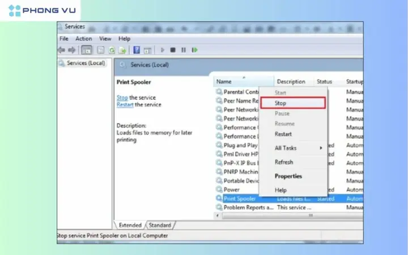This screenshot has width=408, height=255.
Task: Choose Restart in the context menu
Action: [293, 134]
